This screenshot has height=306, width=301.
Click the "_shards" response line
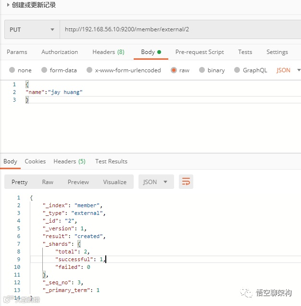pos(62,244)
